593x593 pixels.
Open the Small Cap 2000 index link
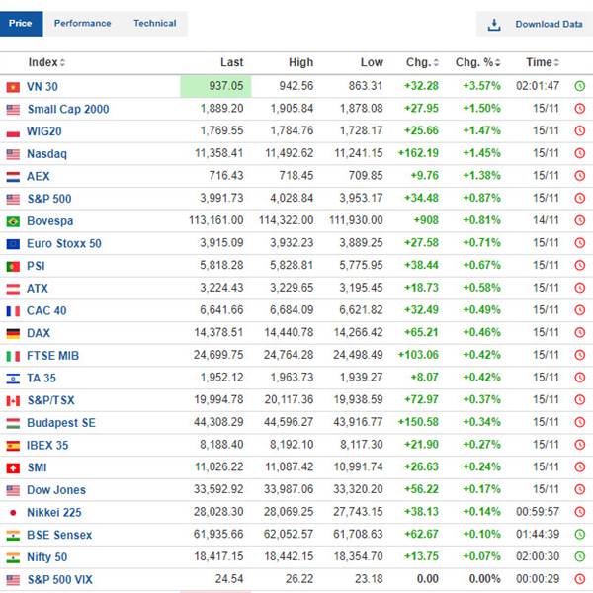tap(68, 109)
